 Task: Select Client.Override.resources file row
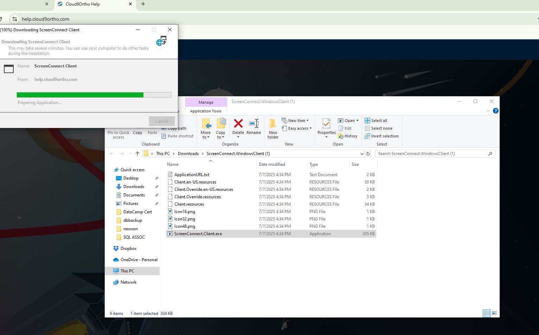[271, 197]
